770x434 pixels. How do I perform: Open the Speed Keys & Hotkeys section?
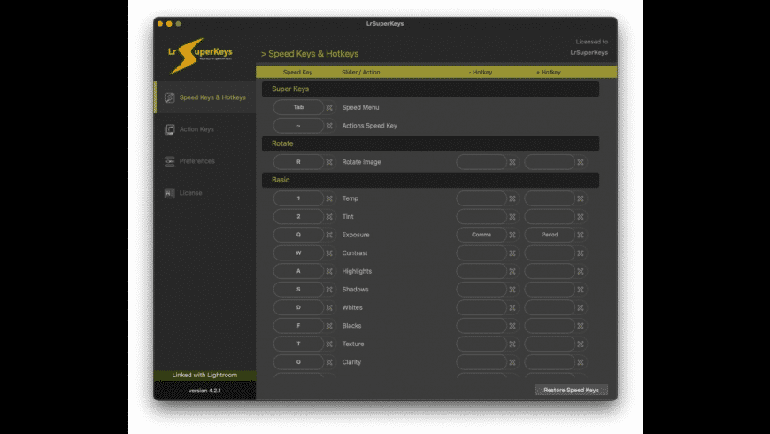[x=204, y=97]
